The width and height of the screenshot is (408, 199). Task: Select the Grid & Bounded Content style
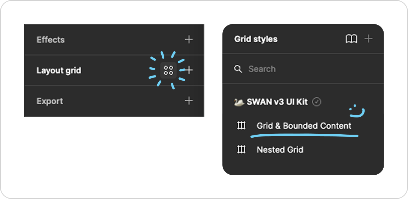[303, 126]
